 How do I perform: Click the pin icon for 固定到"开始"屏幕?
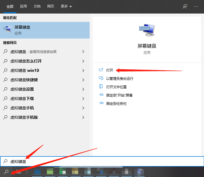click(101, 95)
